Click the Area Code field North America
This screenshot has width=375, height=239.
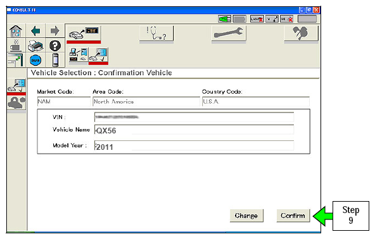[146, 101]
